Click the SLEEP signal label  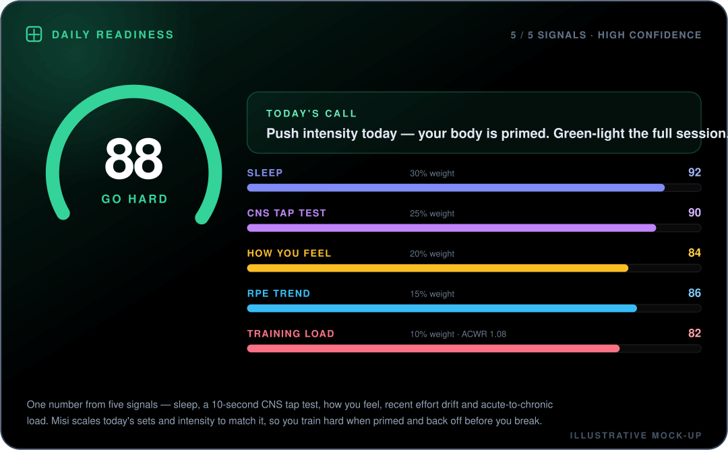[265, 173]
